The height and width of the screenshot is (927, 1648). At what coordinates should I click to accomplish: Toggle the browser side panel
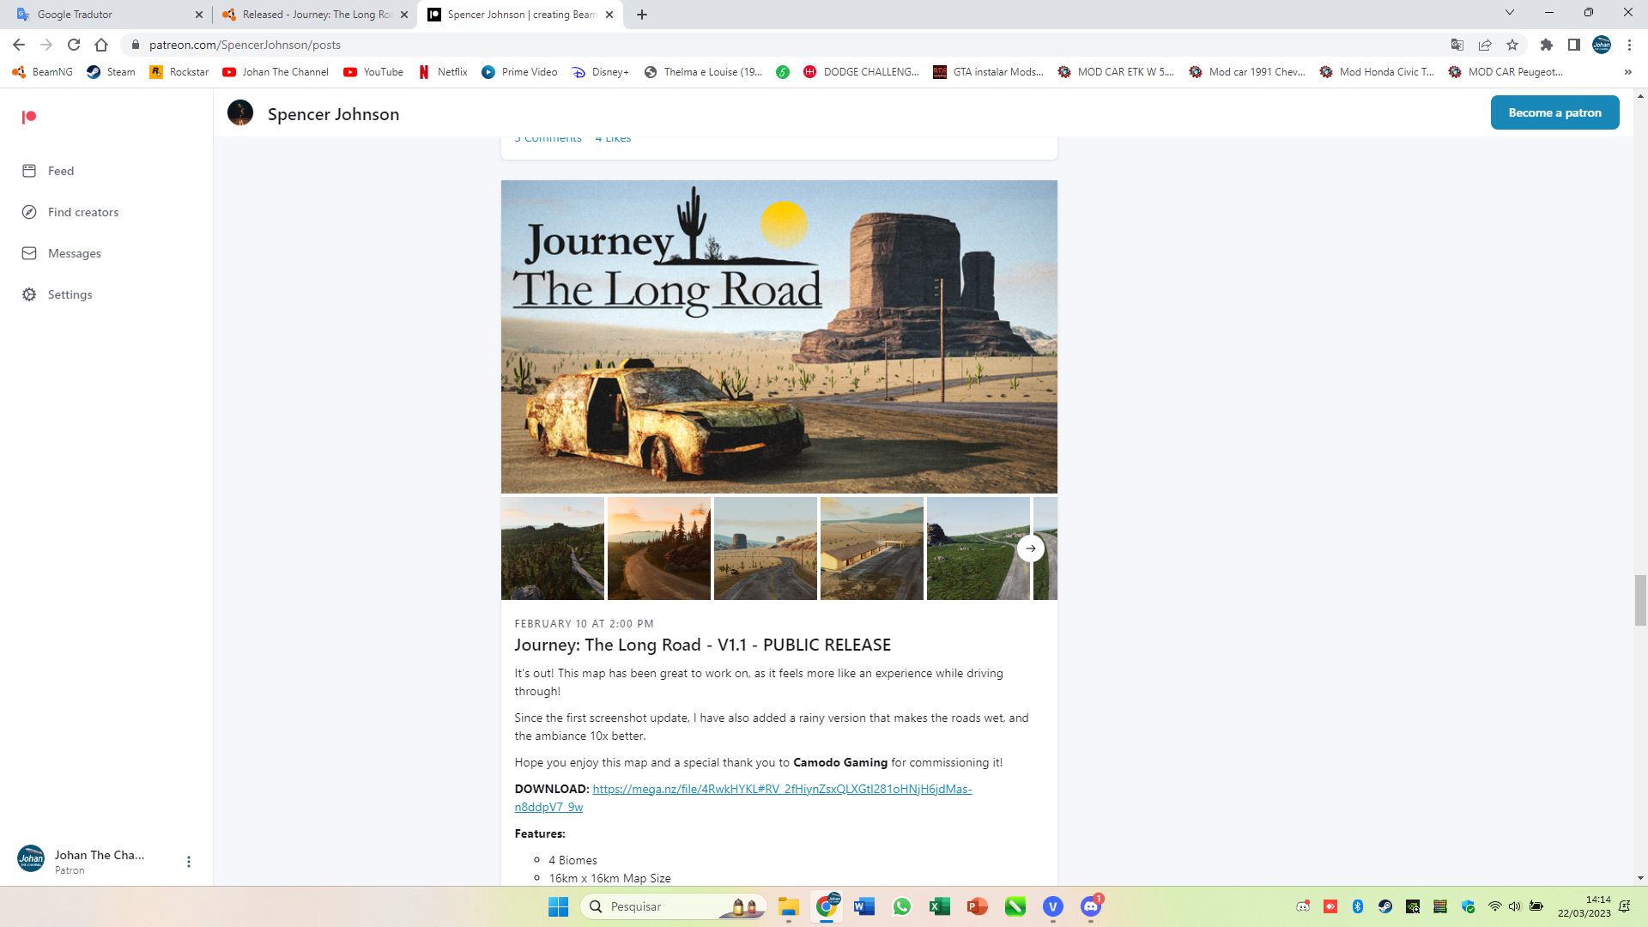tap(1573, 45)
